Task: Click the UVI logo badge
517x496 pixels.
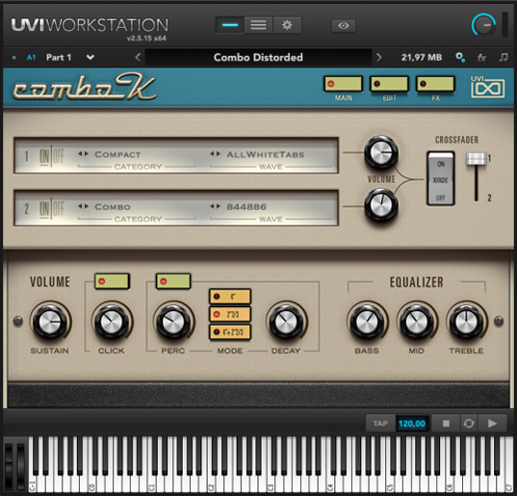Action: tap(488, 87)
